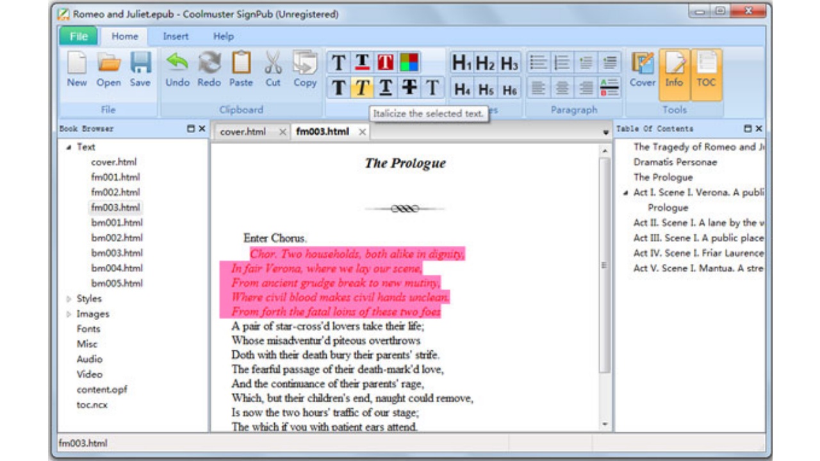The image size is (820, 461).
Task: Open the Cover tool
Action: click(642, 70)
